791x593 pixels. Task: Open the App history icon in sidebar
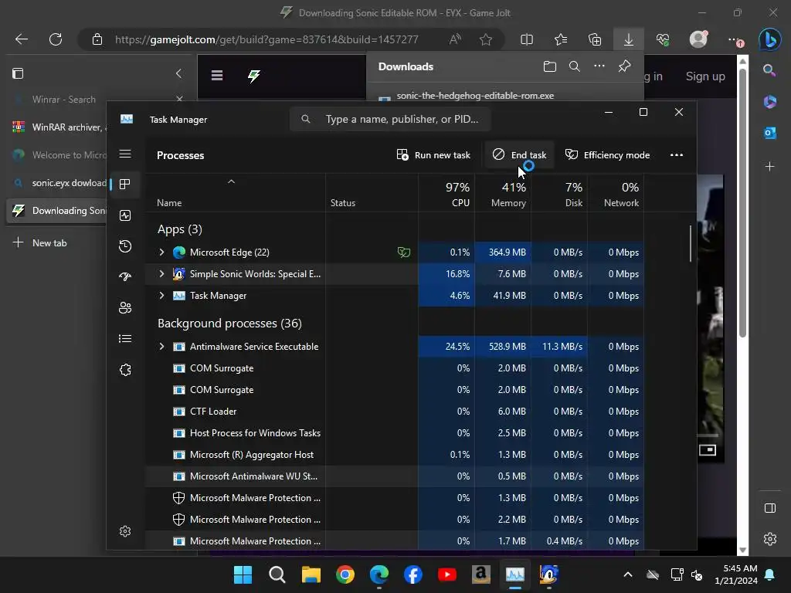[125, 246]
